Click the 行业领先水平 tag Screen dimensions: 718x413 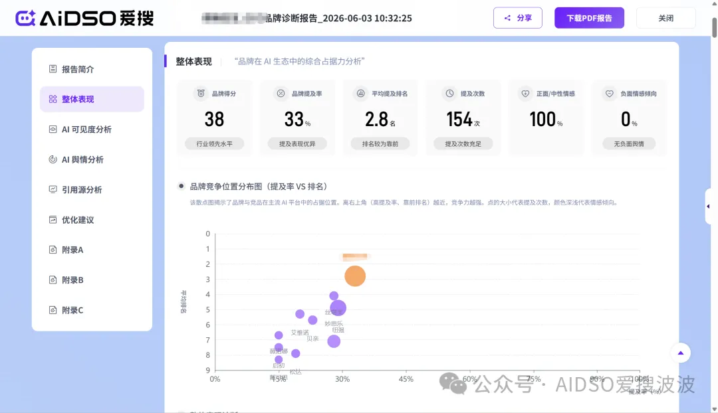[214, 143]
